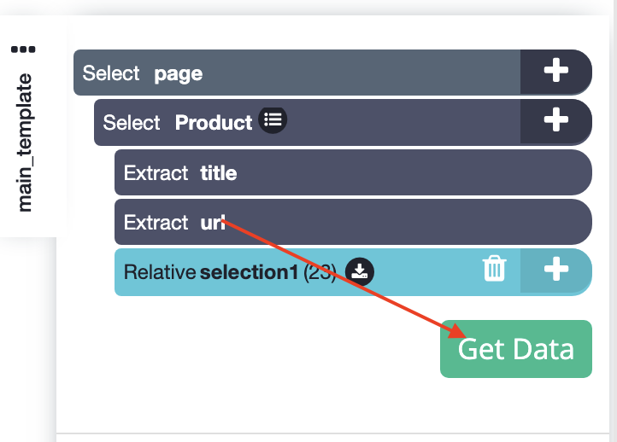This screenshot has height=442, width=617.
Task: Add a command to Select page with plus
Action: pyautogui.click(x=556, y=72)
